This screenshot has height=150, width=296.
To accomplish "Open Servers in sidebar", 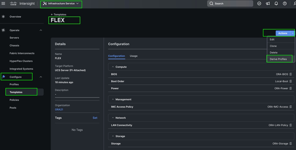I will coord(14,38).
